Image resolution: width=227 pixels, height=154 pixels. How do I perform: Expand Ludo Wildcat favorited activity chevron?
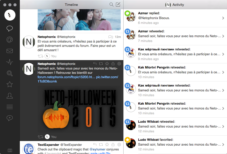point(223,145)
